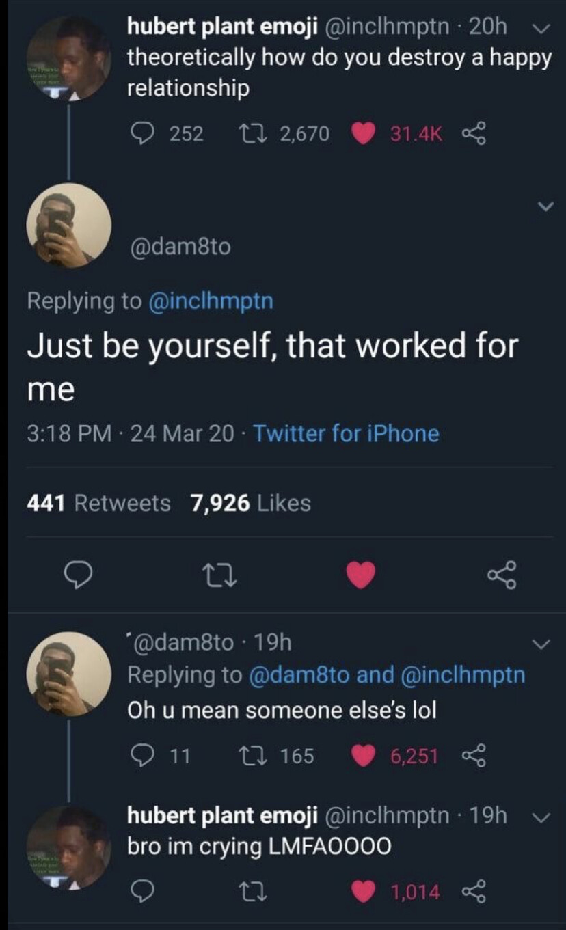
Task: Open the chevron menu on 'Oh u mean' reply
Action: 541,644
